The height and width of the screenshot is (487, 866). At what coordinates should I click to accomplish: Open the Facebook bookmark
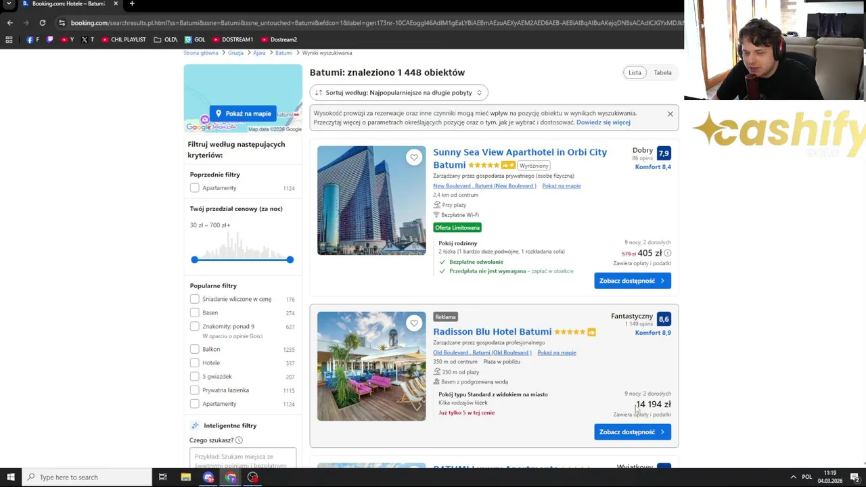32,39
